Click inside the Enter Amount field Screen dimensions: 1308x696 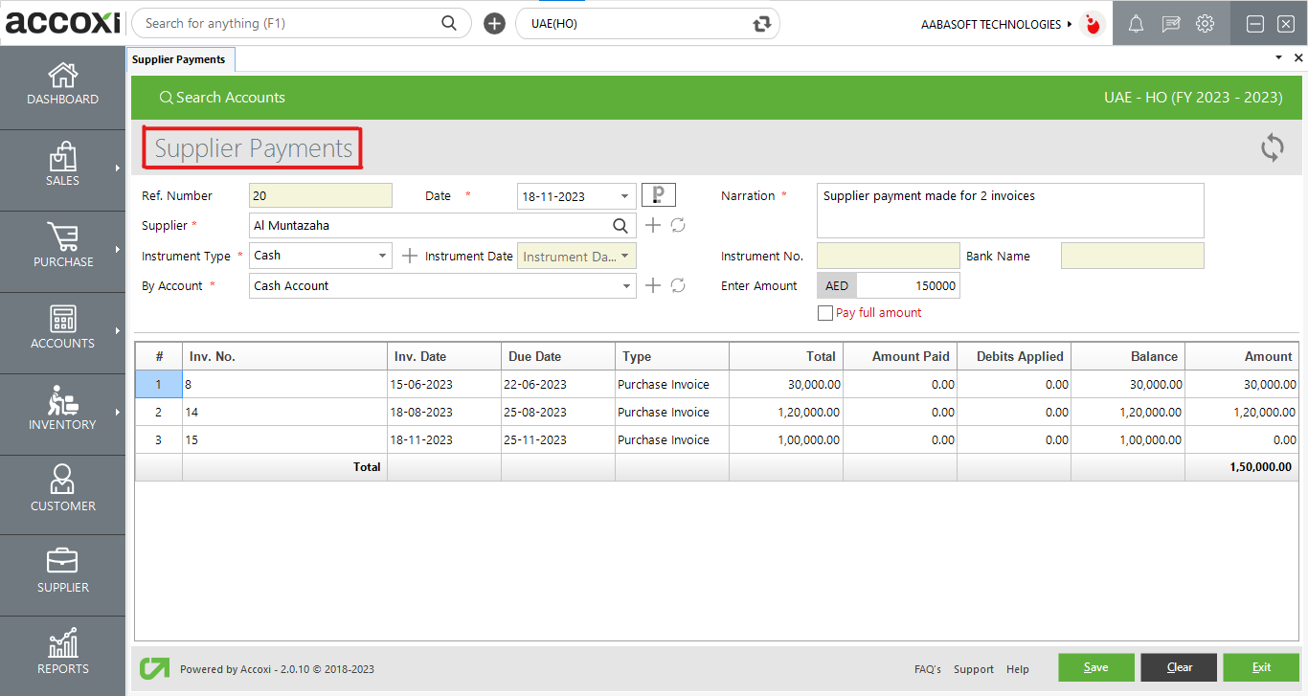[908, 284]
